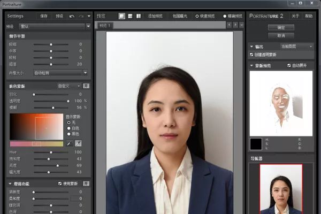Click the 取消 cancel button
The width and height of the screenshot is (321, 214).
pyautogui.click(x=281, y=36)
